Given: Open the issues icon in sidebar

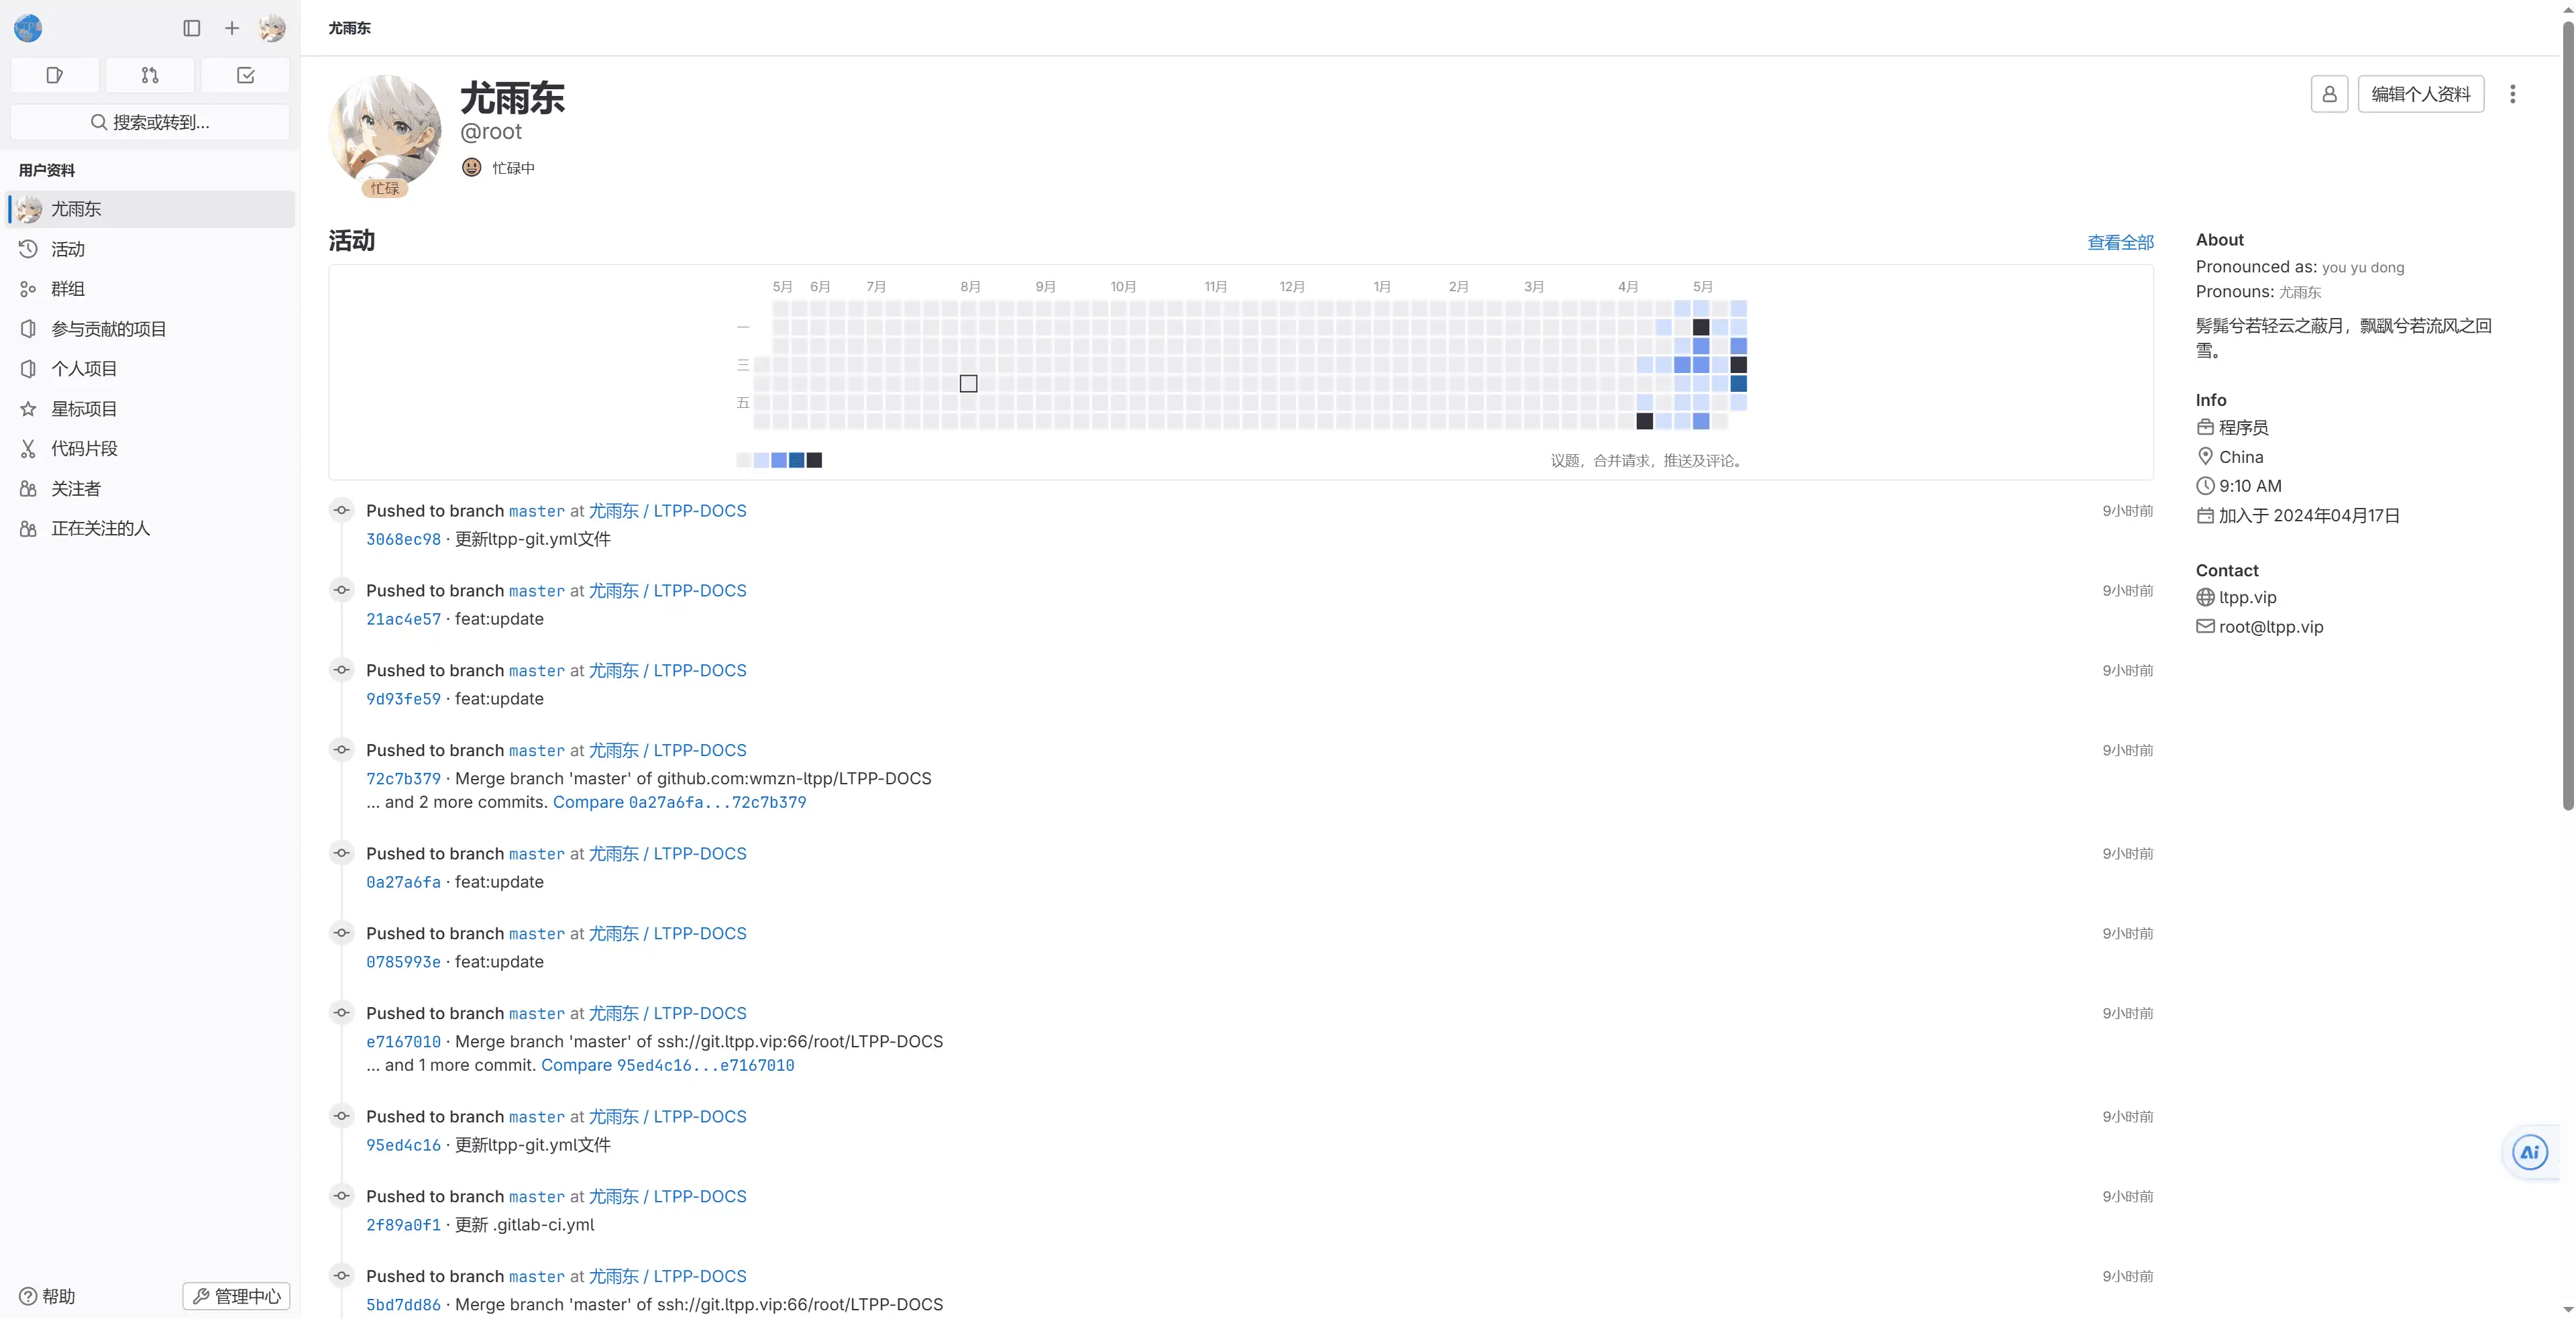Looking at the screenshot, I should click(55, 75).
